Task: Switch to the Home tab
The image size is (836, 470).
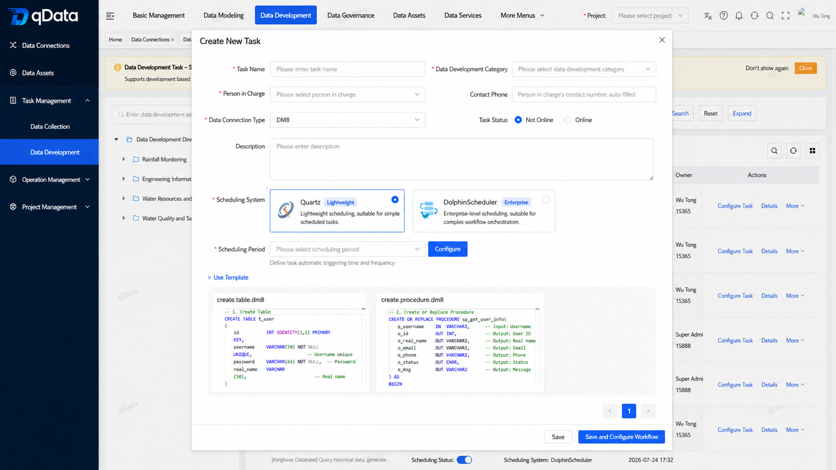Action: pos(115,39)
